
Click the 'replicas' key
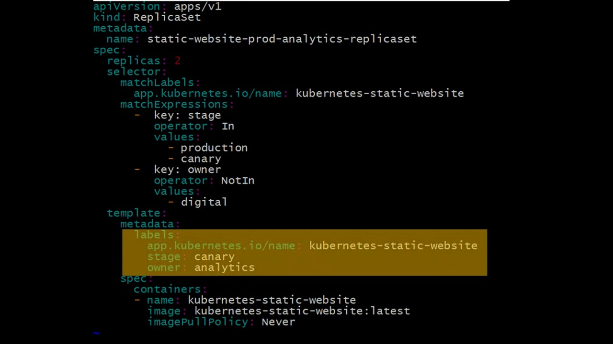pyautogui.click(x=133, y=61)
